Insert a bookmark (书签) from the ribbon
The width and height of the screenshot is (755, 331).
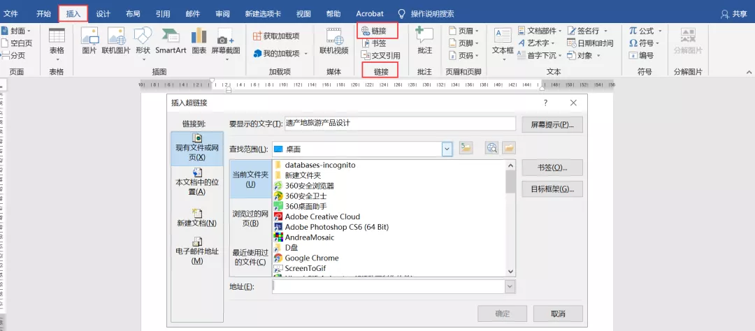[x=373, y=43]
